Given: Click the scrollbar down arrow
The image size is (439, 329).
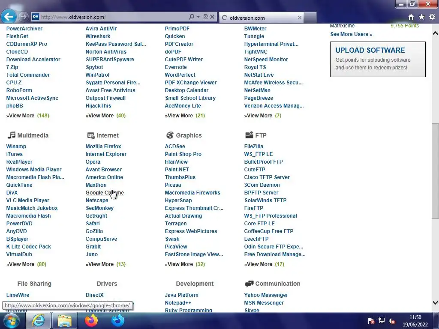Looking at the screenshot, I should click(x=435, y=302).
